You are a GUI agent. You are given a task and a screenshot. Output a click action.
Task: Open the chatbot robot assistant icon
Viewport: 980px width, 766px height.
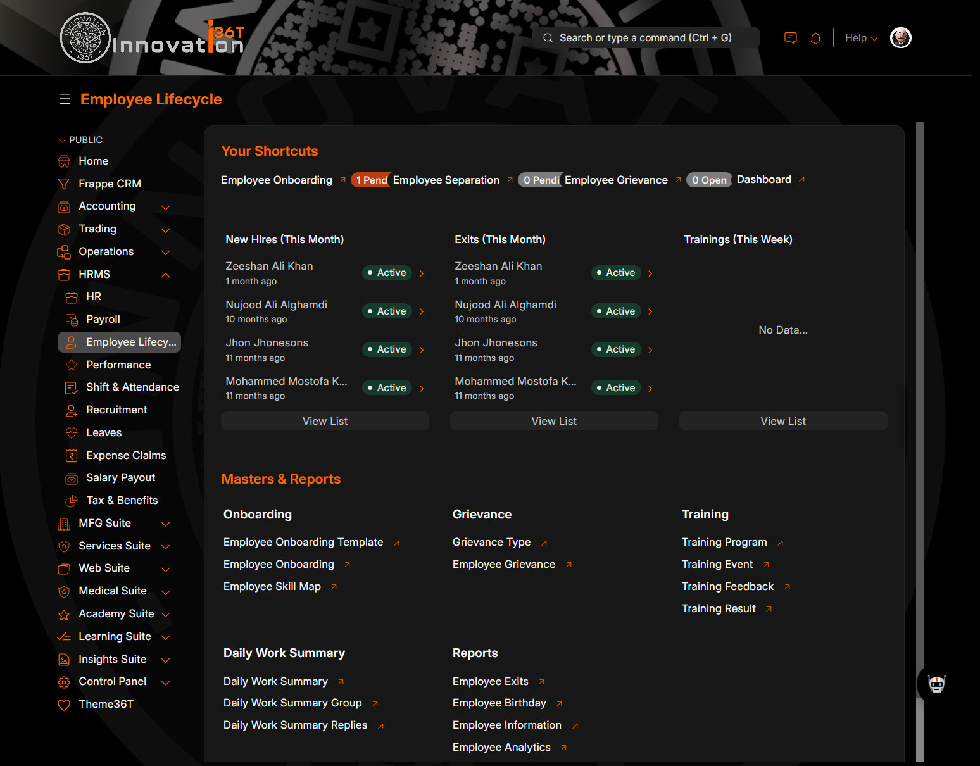click(936, 684)
